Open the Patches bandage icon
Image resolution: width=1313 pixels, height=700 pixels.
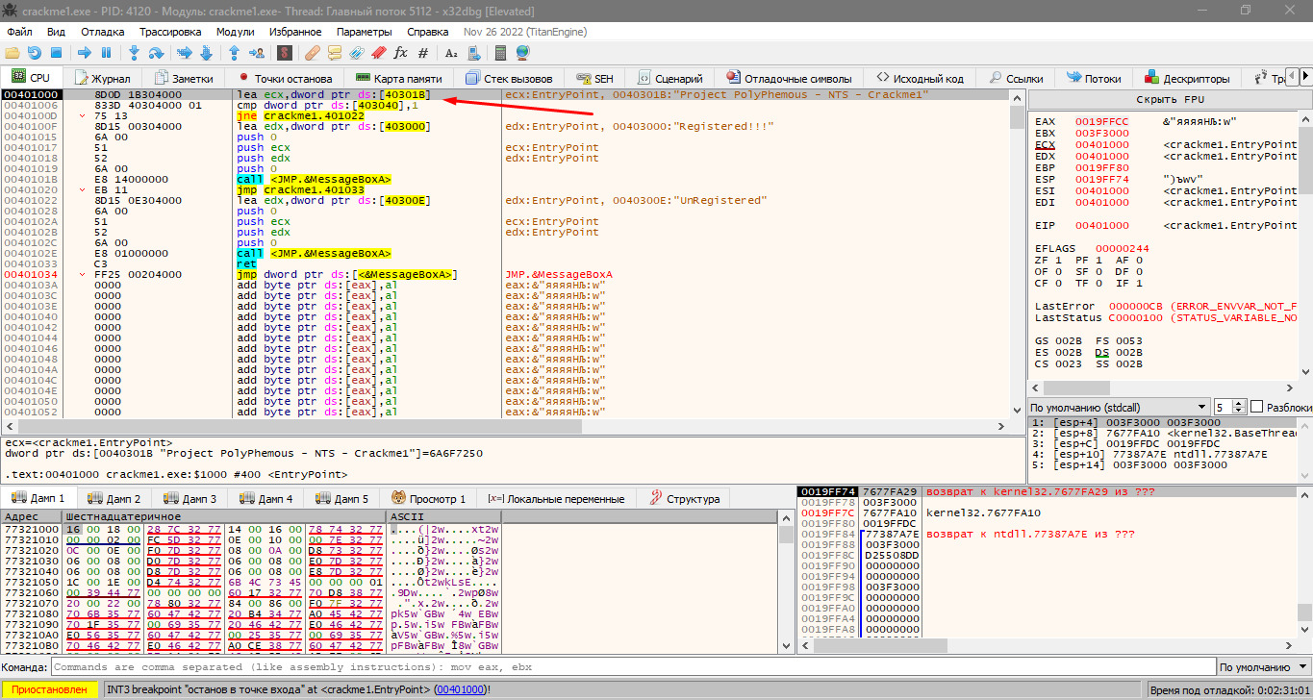coord(313,52)
